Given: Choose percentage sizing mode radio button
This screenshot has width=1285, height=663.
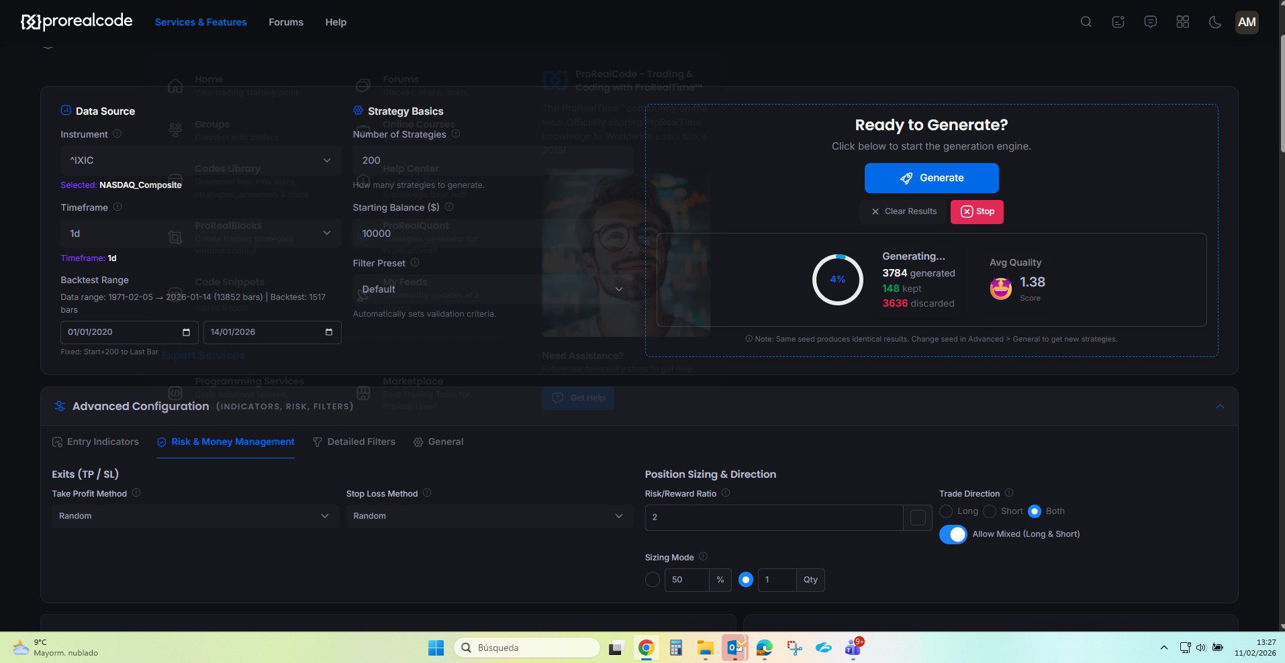Looking at the screenshot, I should (652, 580).
